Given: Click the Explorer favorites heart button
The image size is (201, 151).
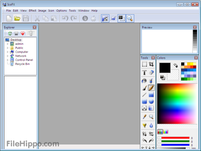Looking at the screenshot, I should click(23, 33).
